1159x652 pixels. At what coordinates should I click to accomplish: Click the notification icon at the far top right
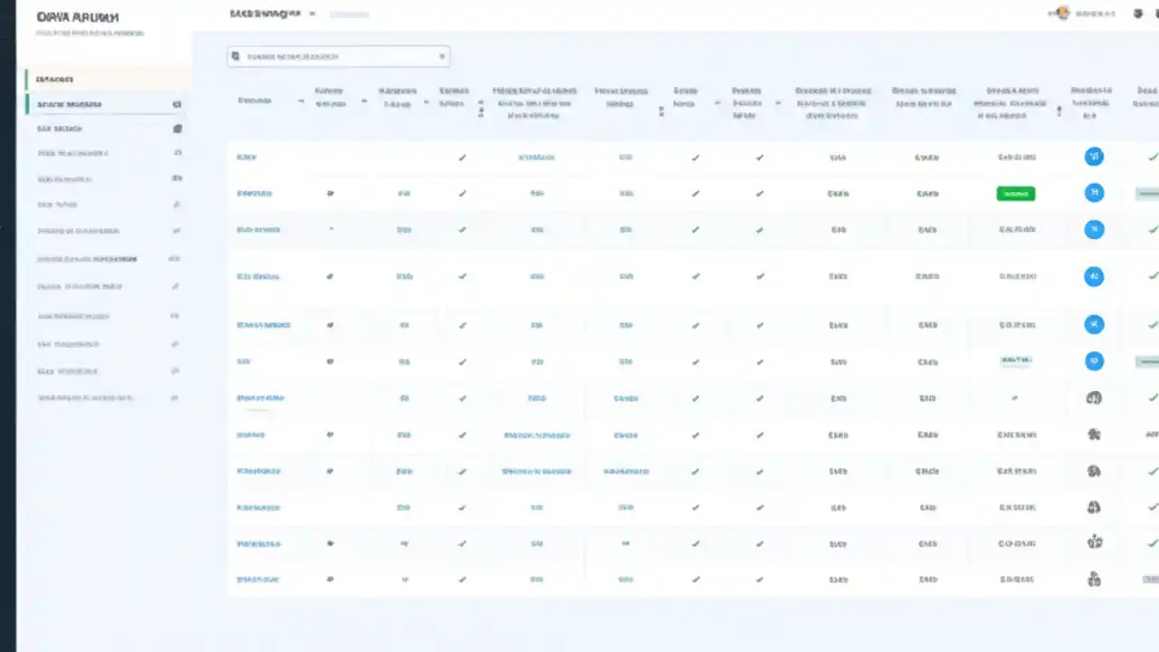coord(1138,14)
